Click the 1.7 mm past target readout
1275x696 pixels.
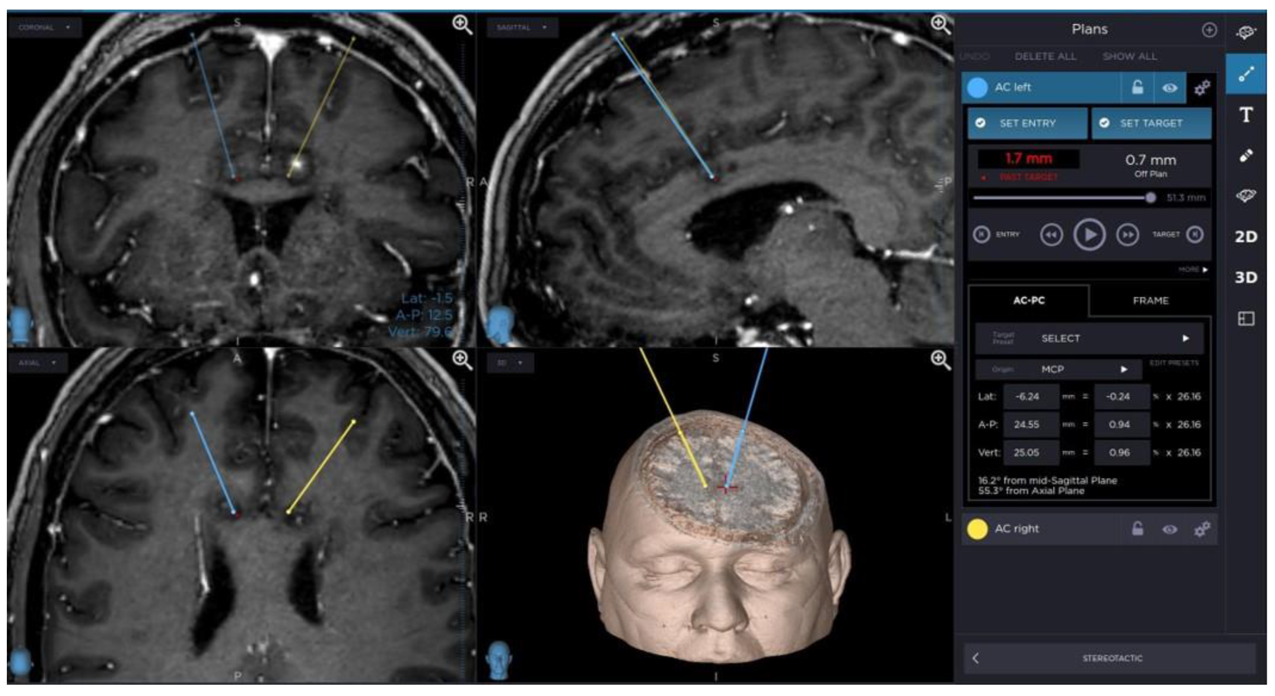point(1029,159)
